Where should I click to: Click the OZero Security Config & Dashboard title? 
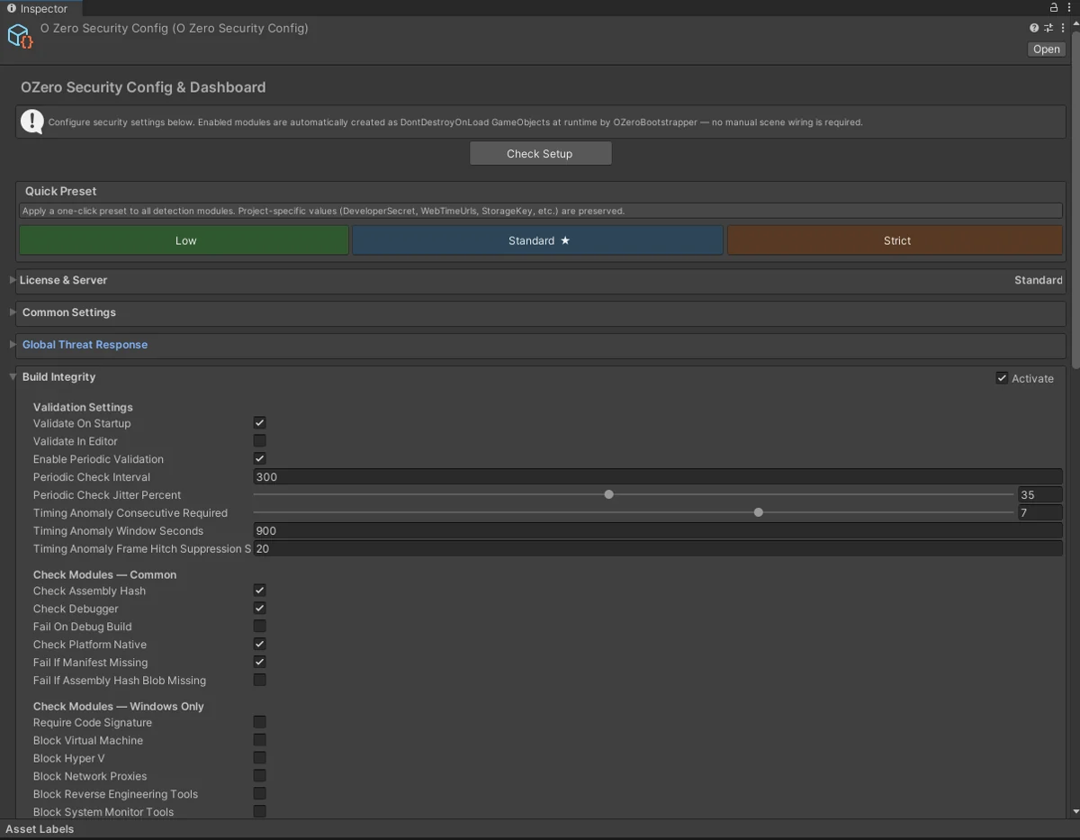tap(143, 87)
